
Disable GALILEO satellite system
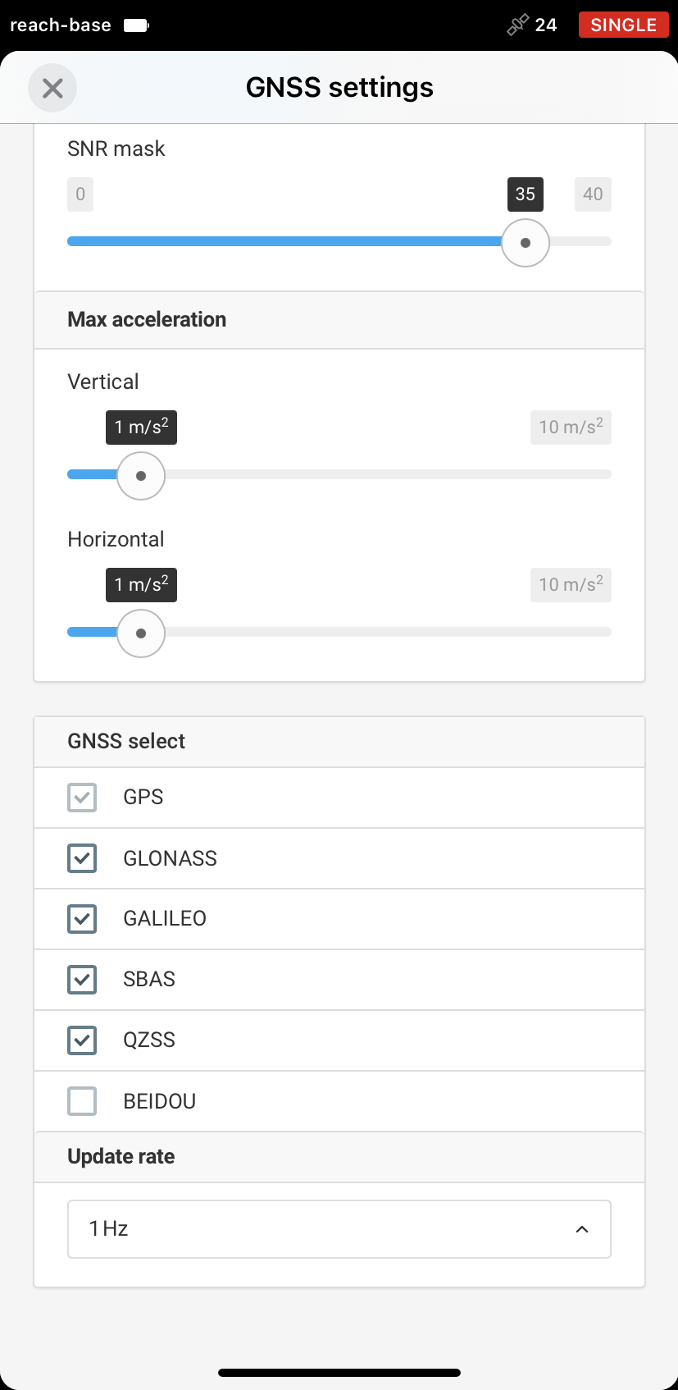(x=82, y=919)
